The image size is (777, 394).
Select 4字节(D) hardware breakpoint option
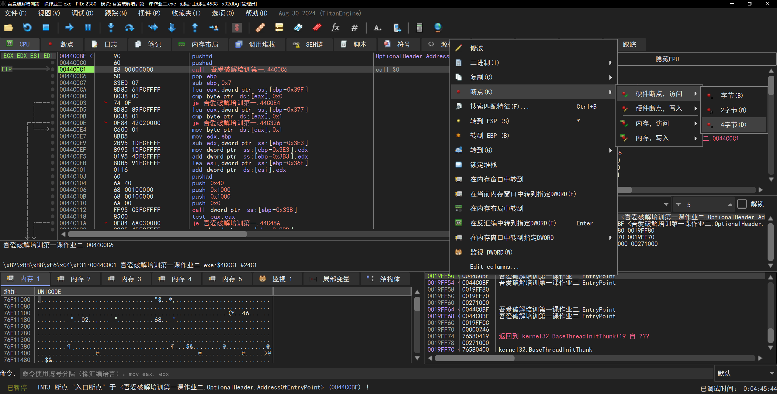pyautogui.click(x=734, y=125)
